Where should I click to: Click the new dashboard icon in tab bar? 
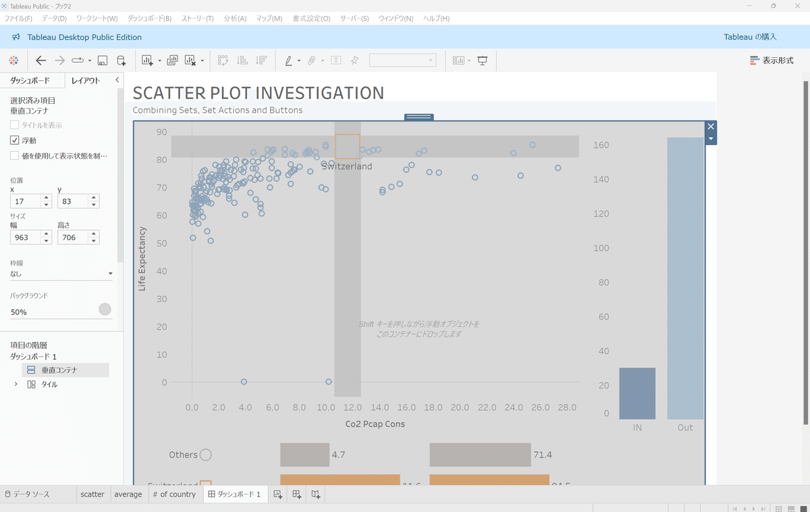pos(296,494)
